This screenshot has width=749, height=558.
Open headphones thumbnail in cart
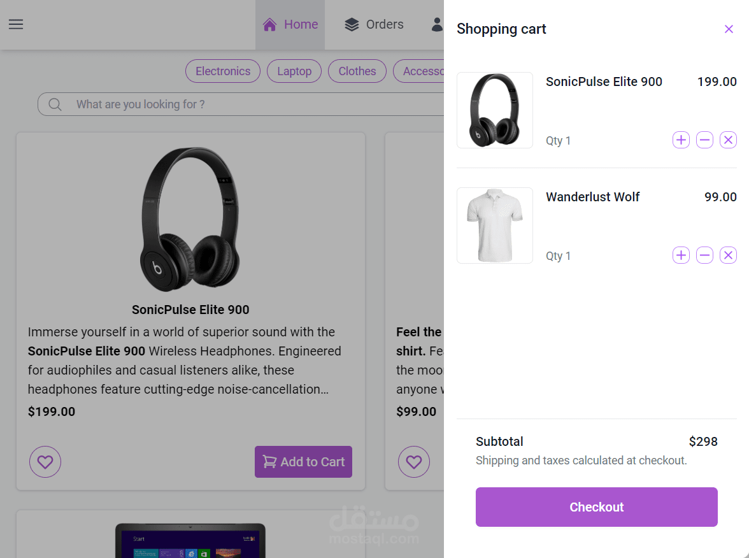click(495, 110)
